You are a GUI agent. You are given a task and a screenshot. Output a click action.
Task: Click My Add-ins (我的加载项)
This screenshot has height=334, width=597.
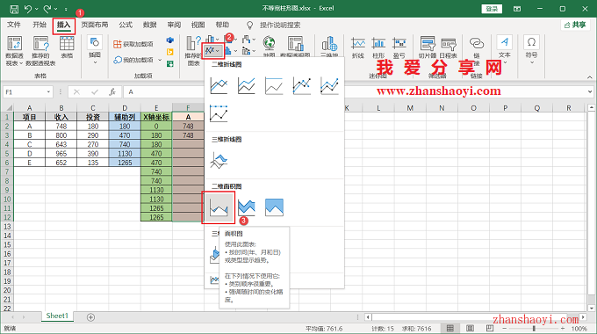pos(133,60)
